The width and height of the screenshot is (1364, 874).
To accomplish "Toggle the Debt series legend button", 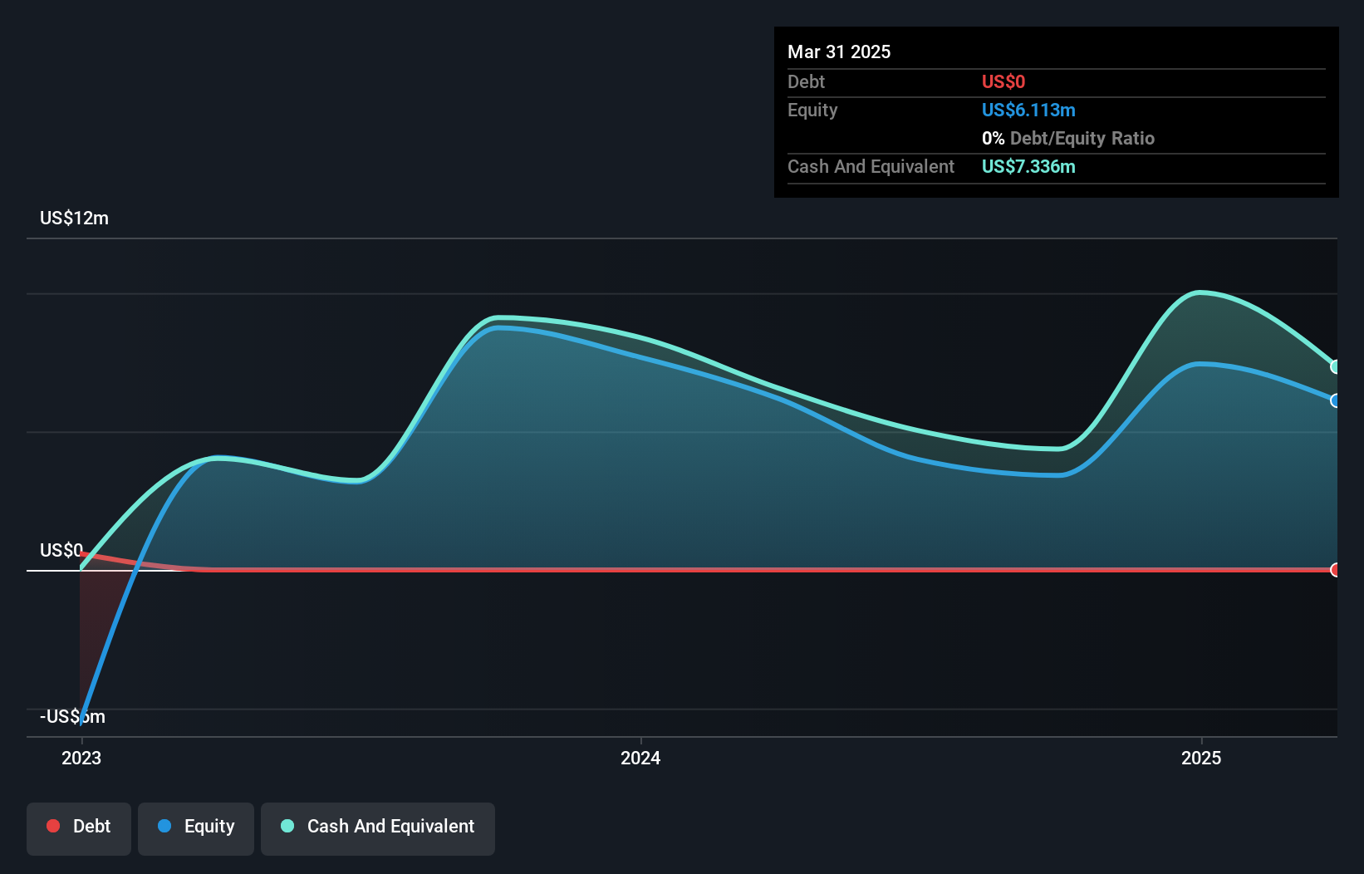I will pyautogui.click(x=79, y=828).
